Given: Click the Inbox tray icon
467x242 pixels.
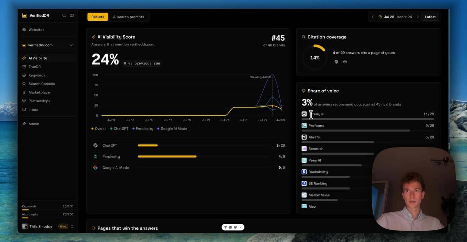Looking at the screenshot, I should (24, 110).
